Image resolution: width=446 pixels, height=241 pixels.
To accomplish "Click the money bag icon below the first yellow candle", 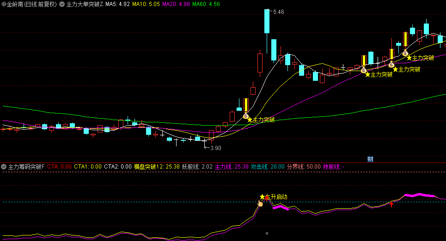I will [246, 115].
